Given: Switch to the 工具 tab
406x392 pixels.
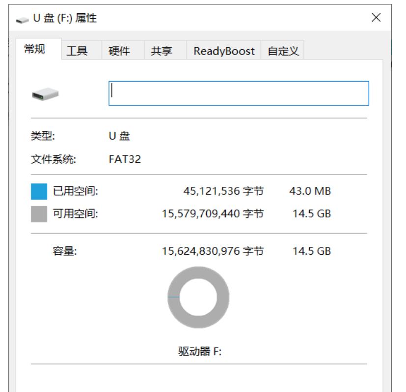Looking at the screenshot, I should click(x=77, y=51).
